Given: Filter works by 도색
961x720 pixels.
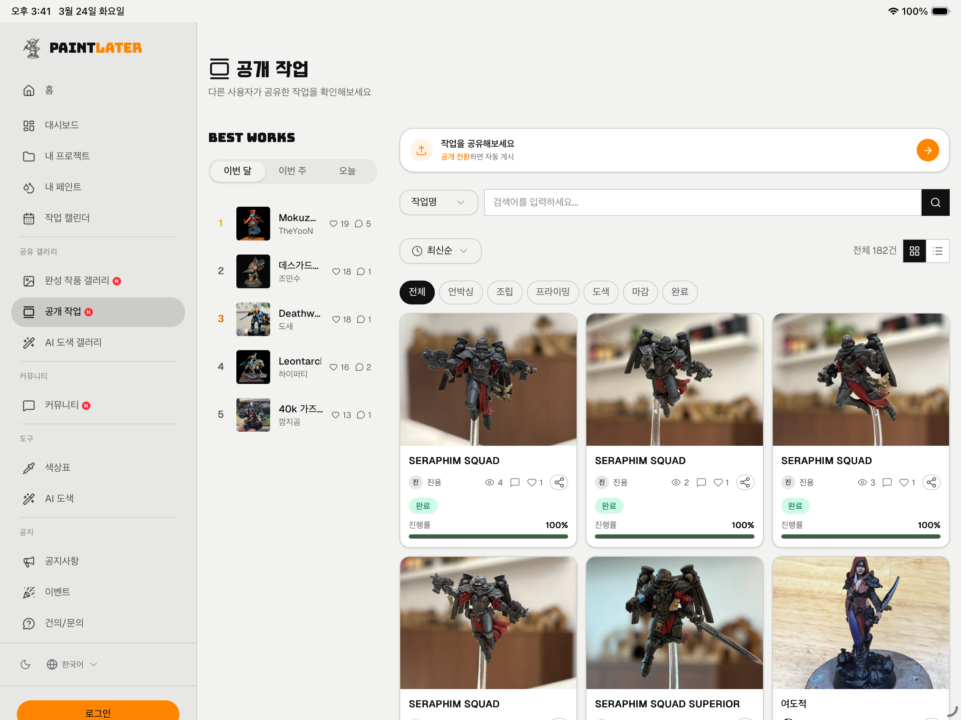Looking at the screenshot, I should pos(601,292).
